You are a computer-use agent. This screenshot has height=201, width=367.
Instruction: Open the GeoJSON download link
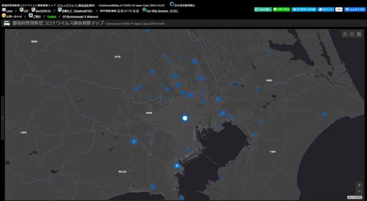point(43,11)
